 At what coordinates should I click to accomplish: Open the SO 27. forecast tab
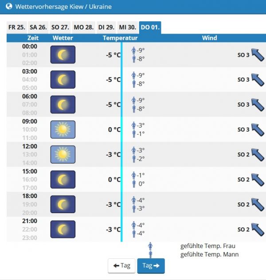(61, 27)
